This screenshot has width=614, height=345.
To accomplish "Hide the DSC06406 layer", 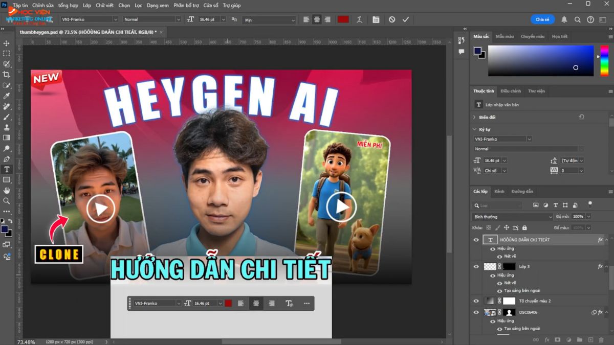I will tap(476, 312).
